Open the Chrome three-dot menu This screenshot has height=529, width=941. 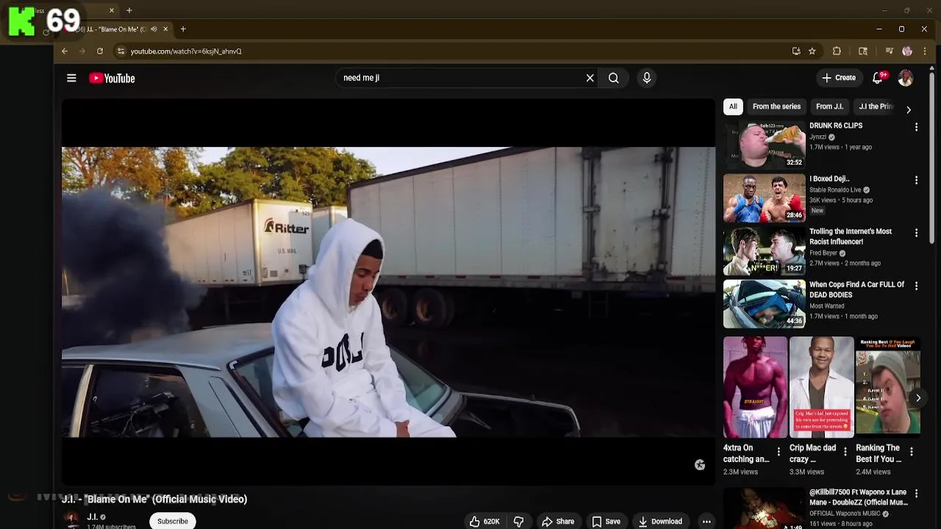pyautogui.click(x=925, y=51)
